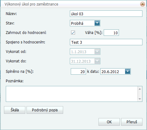Click into the Poznámka text area

(72, 94)
